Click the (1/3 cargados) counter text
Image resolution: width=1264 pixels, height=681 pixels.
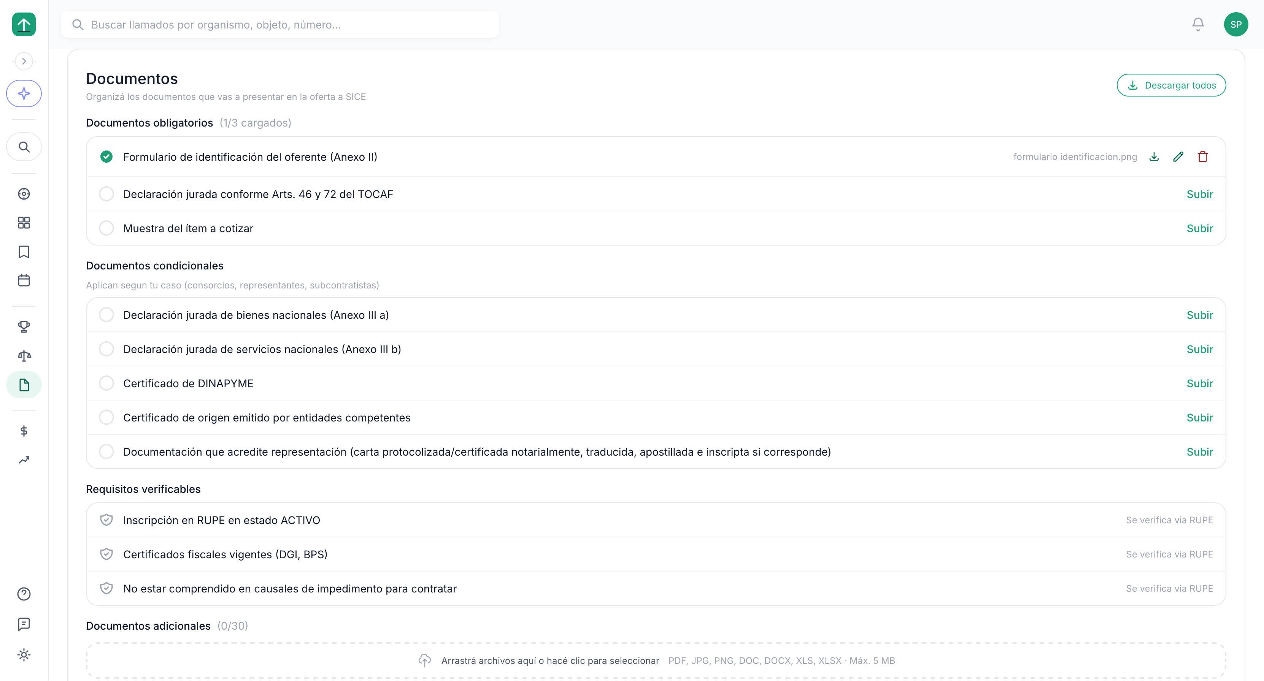[x=255, y=123]
